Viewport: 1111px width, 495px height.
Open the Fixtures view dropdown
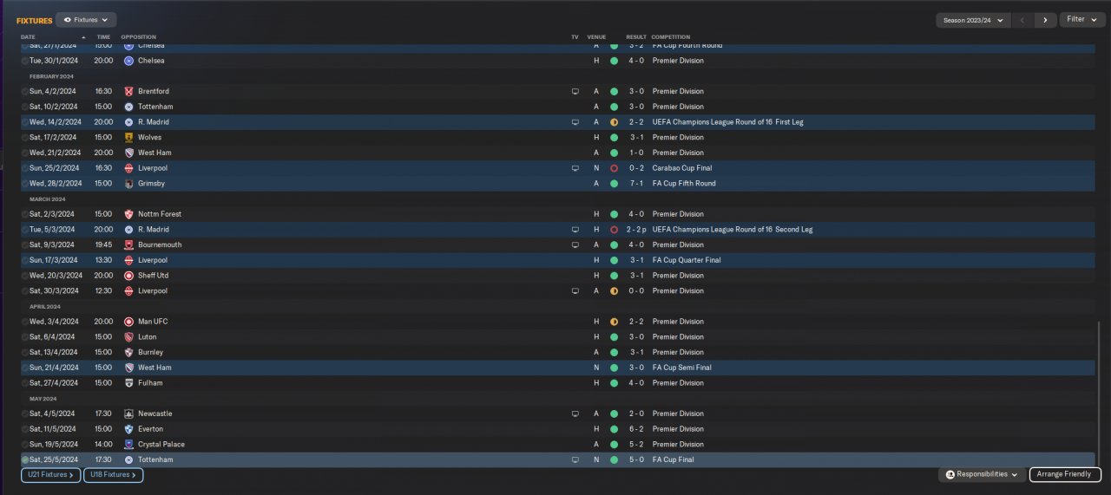click(86, 19)
